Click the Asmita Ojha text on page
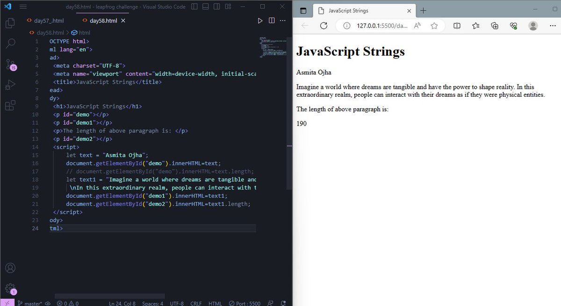Viewport: 561px width, 306px height. pyautogui.click(x=314, y=72)
